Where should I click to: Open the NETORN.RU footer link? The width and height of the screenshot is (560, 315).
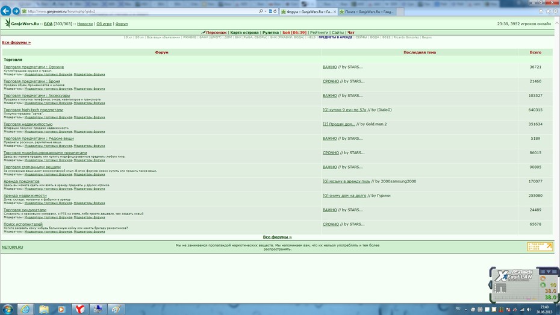point(13,247)
